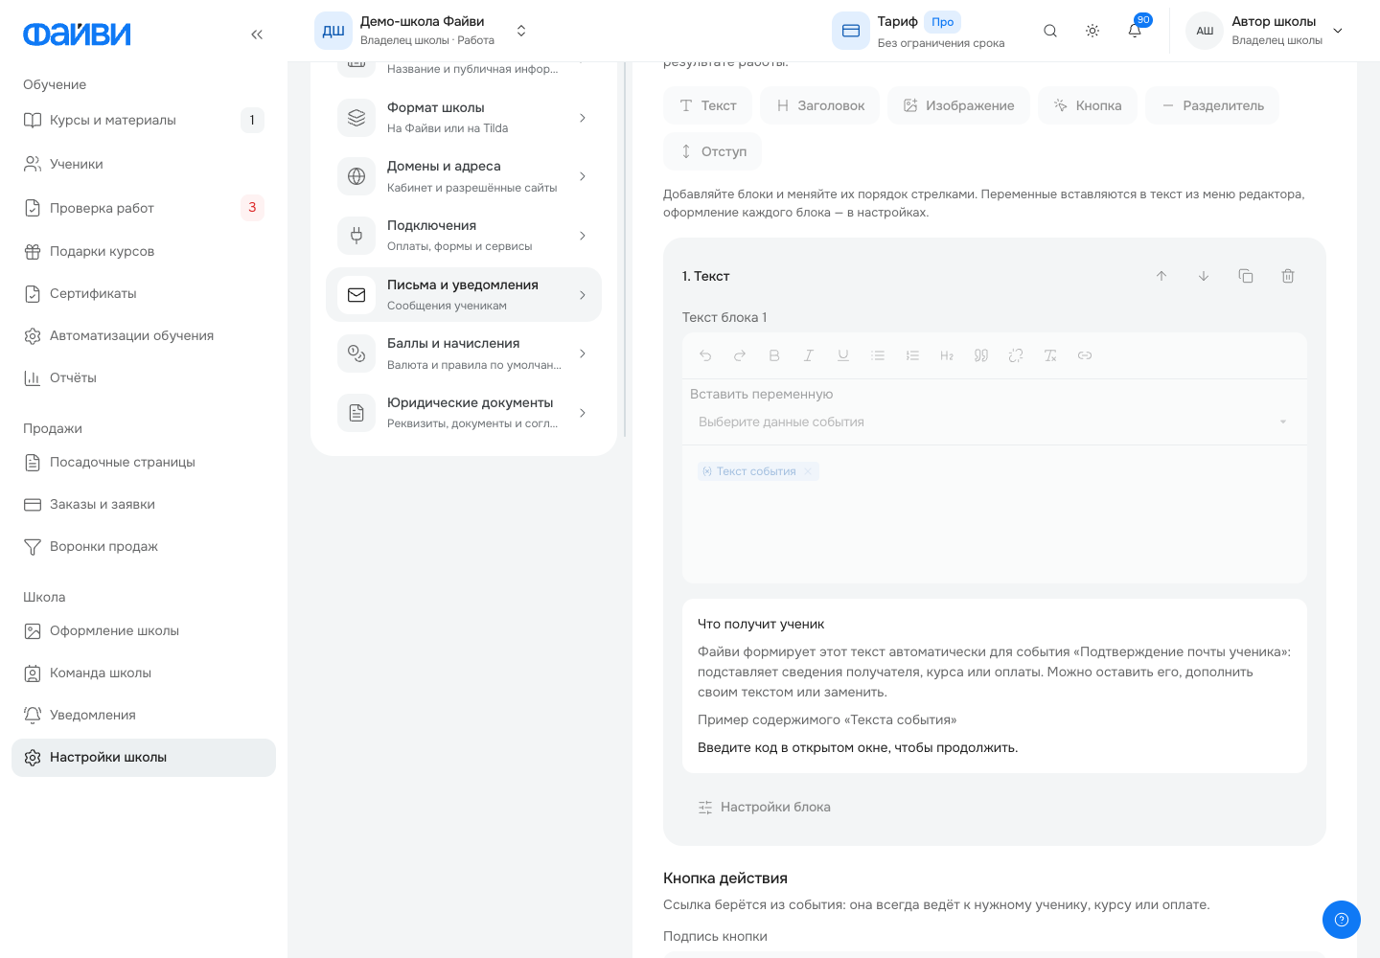Insert a numbered list in the editor

[912, 355]
